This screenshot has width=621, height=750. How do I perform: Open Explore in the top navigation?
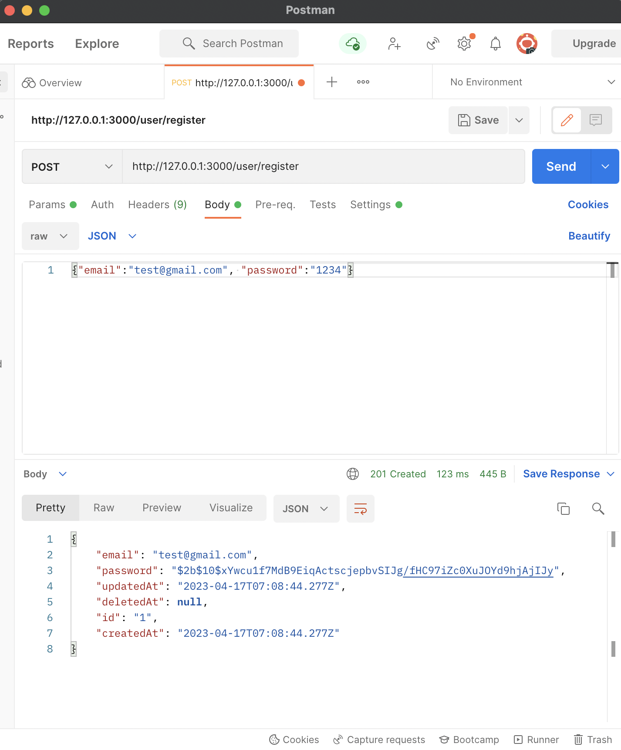(x=97, y=44)
